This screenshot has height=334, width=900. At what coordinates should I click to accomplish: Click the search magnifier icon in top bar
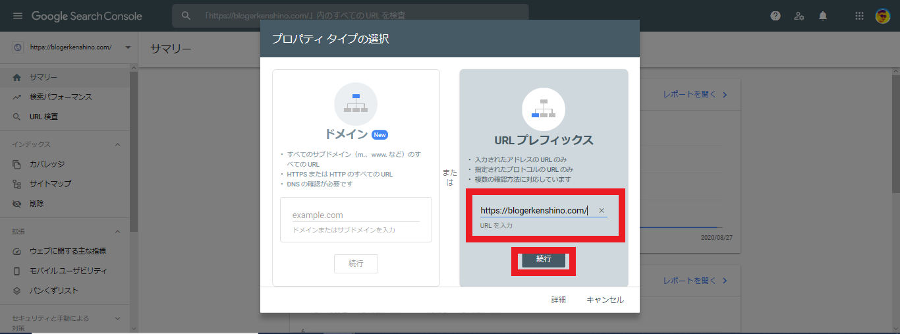[x=186, y=16]
